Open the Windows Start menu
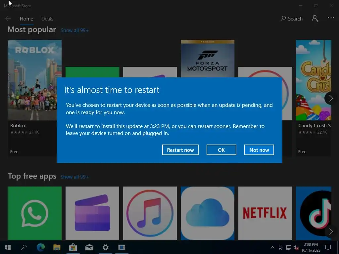Image resolution: width=339 pixels, height=254 pixels. click(x=8, y=247)
